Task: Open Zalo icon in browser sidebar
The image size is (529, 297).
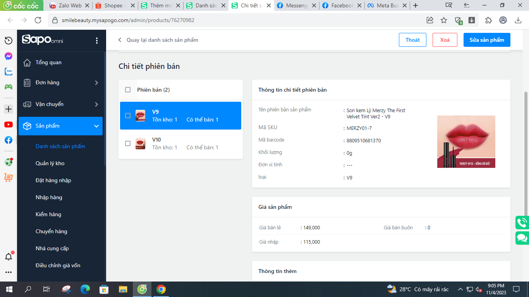Action: [8, 72]
